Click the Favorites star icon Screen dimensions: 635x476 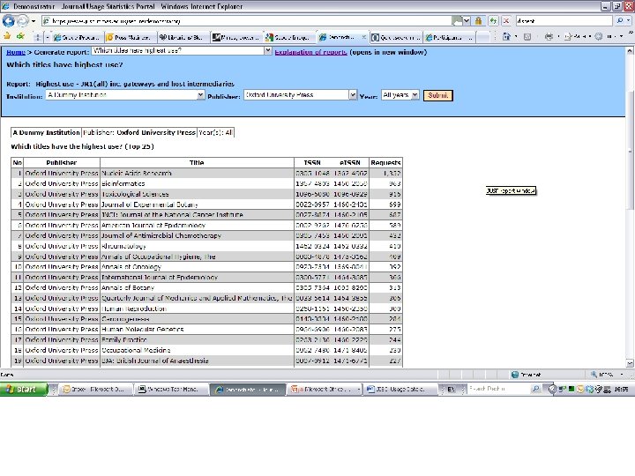pyautogui.click(x=7, y=37)
